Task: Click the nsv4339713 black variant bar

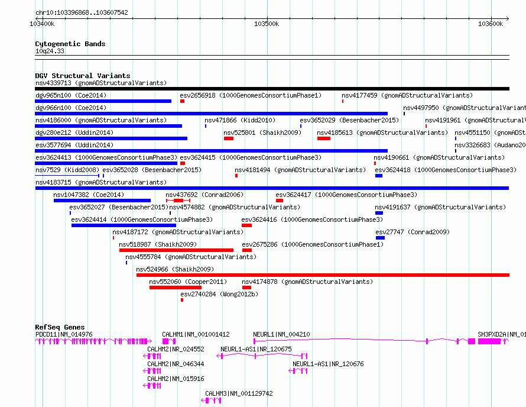Action: click(272, 89)
